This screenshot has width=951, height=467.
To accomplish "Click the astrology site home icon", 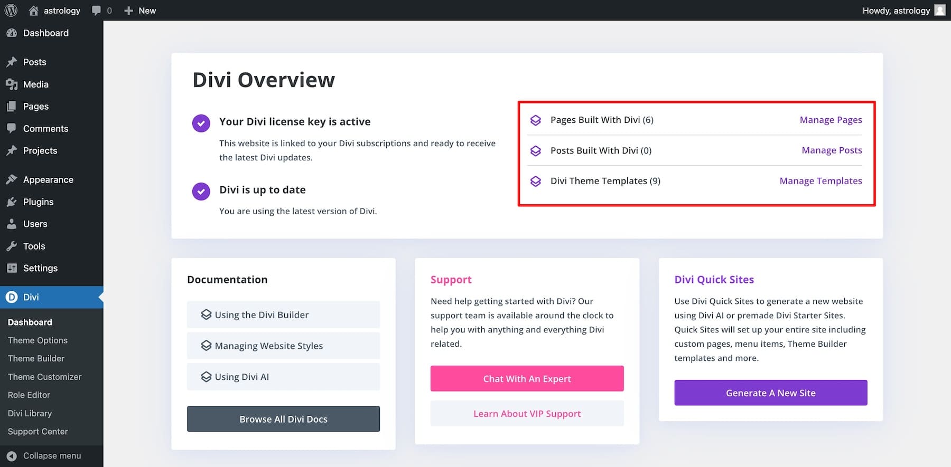I will click(33, 10).
